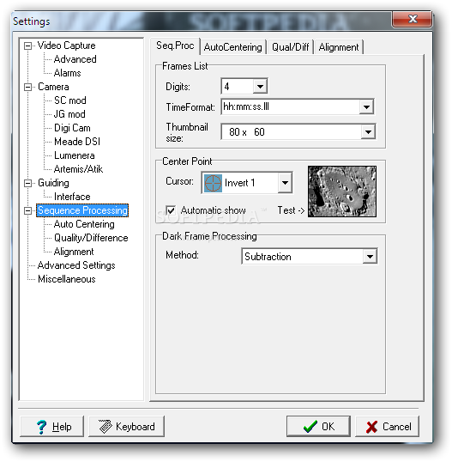Switch to the Qual/Diff tab
This screenshot has height=462, width=452.
[291, 47]
